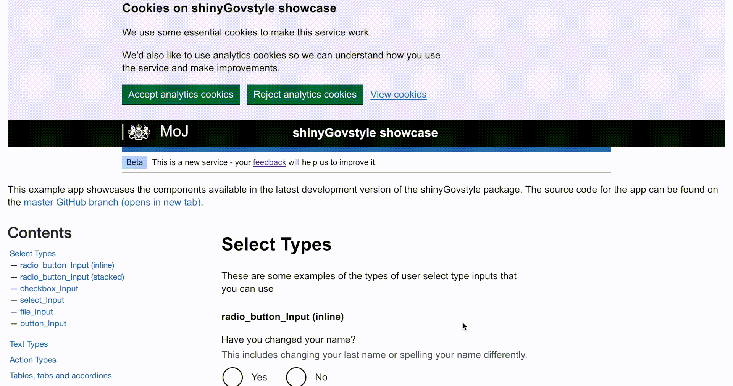The height and width of the screenshot is (386, 733).
Task: Open the feedback link in beta banner
Action: tap(269, 162)
